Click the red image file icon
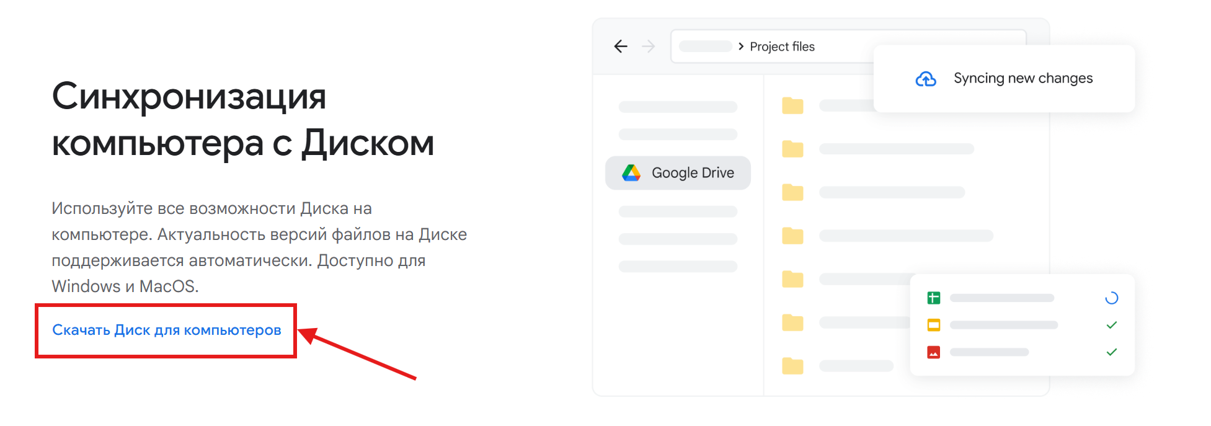Image resolution: width=1211 pixels, height=426 pixels. tap(933, 352)
